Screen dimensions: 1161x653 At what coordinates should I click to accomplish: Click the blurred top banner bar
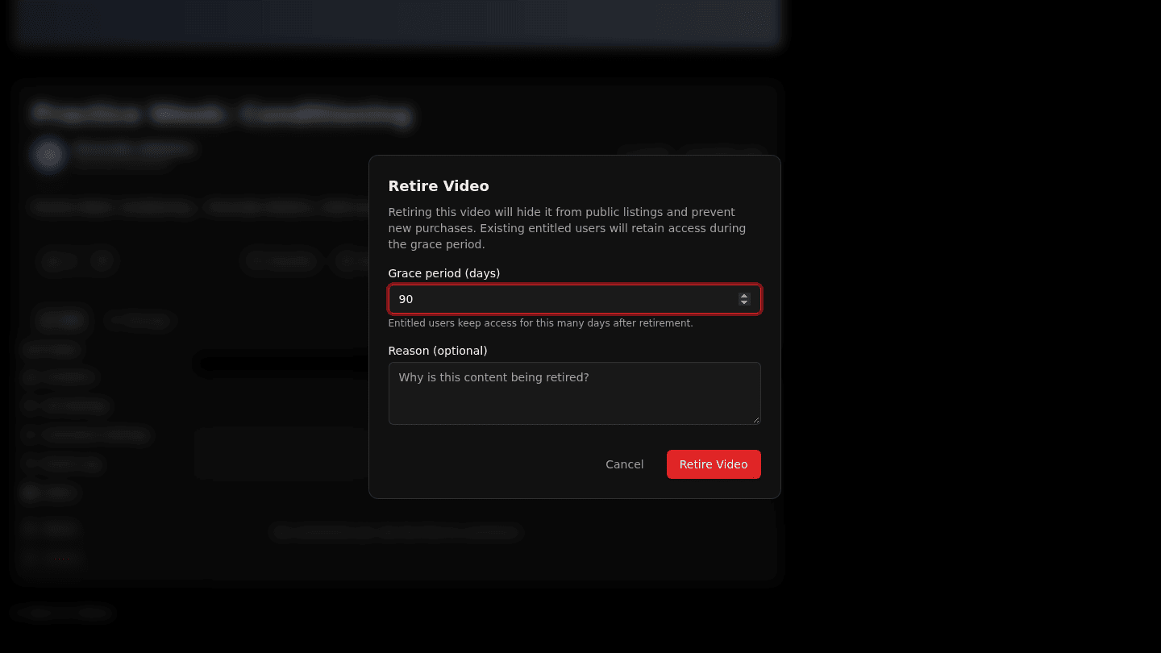point(395,21)
